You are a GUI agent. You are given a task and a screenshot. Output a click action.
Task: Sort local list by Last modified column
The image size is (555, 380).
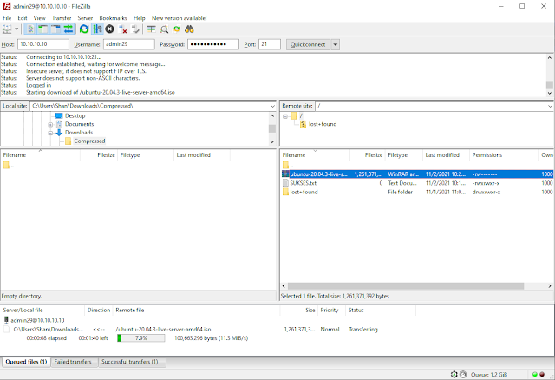[202, 155]
